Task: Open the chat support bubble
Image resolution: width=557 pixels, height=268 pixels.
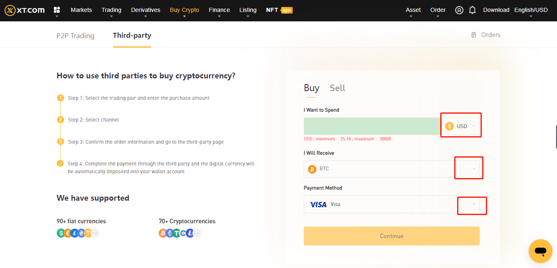Action: [x=540, y=251]
